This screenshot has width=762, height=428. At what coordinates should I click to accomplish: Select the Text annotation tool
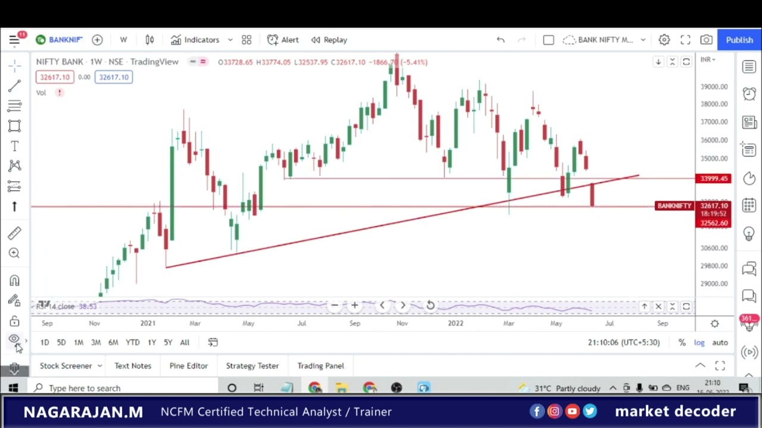(15, 146)
